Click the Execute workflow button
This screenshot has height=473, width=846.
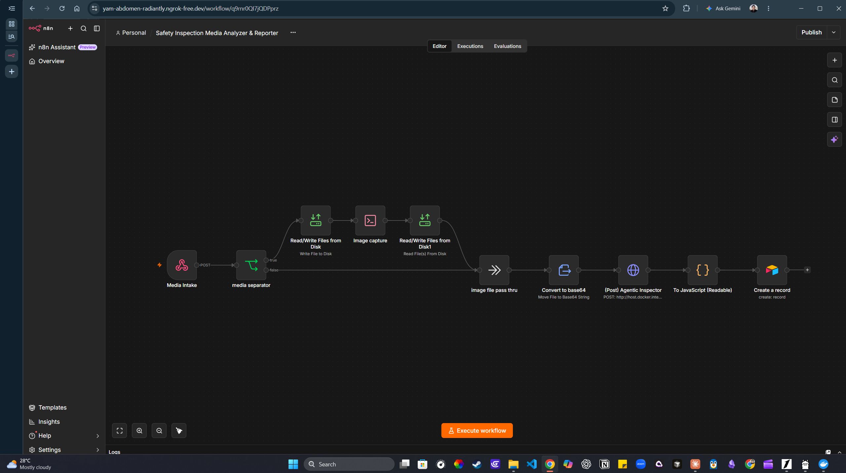click(477, 431)
